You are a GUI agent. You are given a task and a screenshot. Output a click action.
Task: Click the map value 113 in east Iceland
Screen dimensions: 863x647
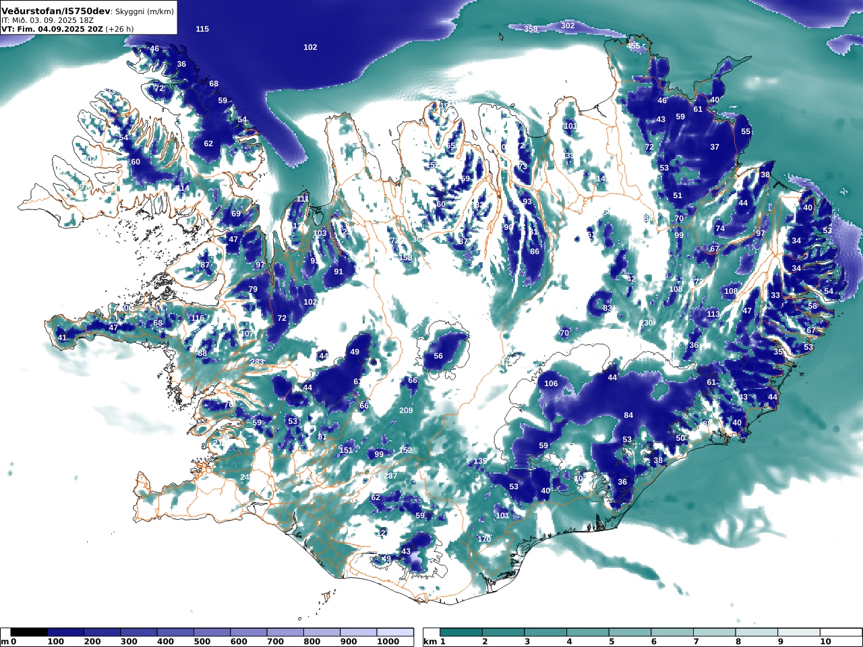tap(713, 314)
